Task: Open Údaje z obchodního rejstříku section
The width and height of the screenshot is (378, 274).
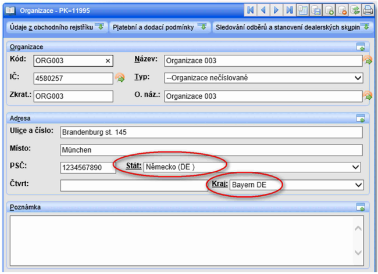Action: (55, 27)
